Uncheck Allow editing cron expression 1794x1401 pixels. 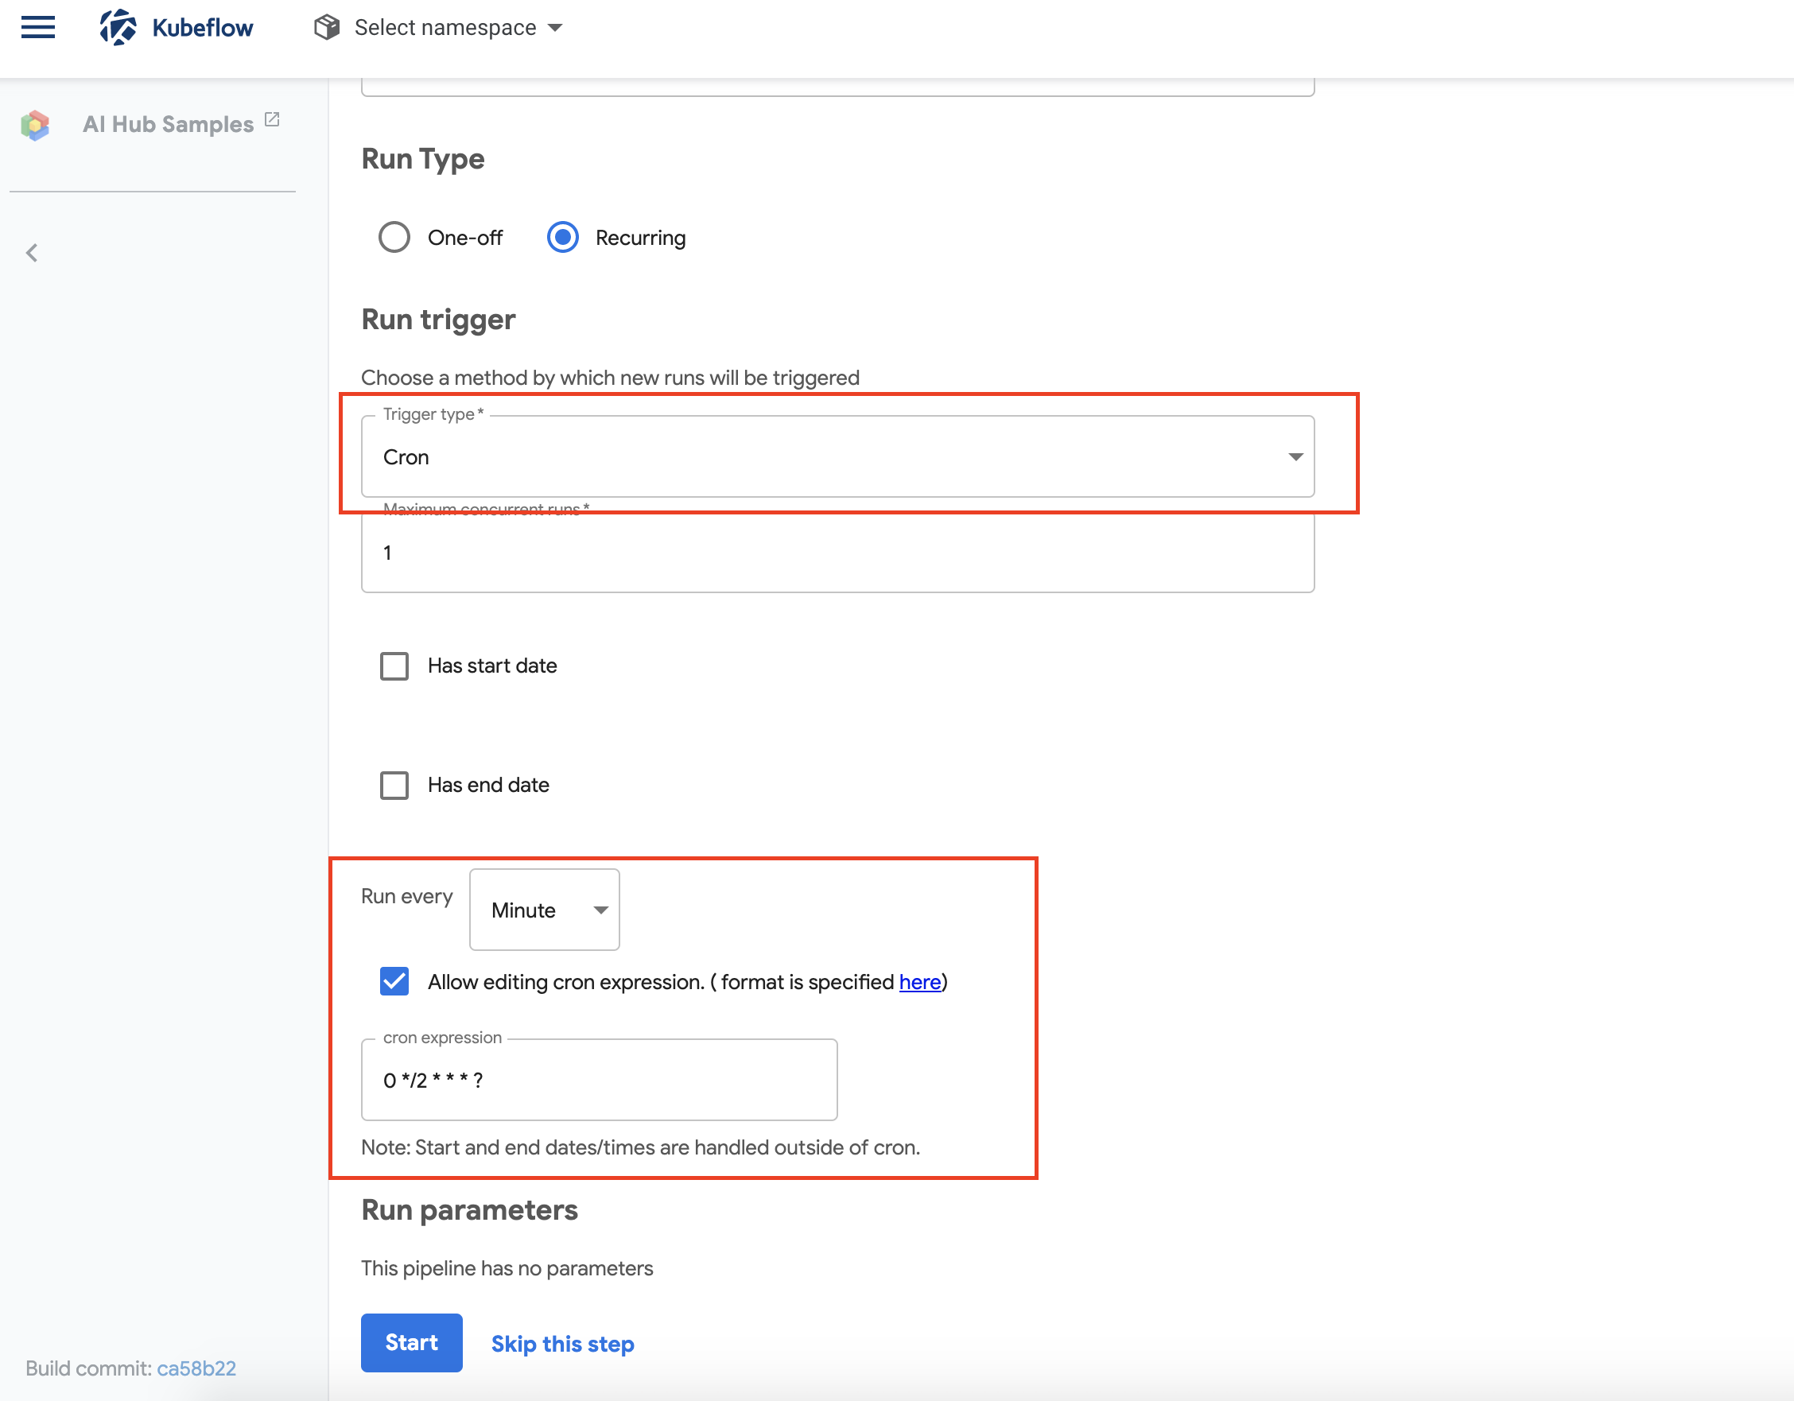click(x=394, y=981)
